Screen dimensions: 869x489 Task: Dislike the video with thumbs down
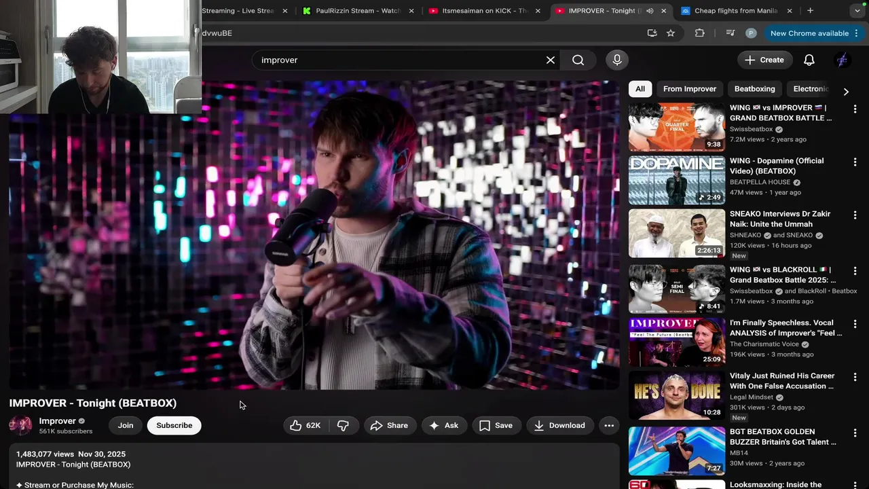pyautogui.click(x=343, y=425)
